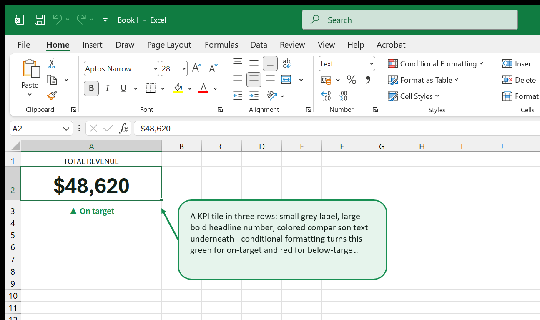Open the File tab
Screen dimensions: 540x320
coord(24,45)
